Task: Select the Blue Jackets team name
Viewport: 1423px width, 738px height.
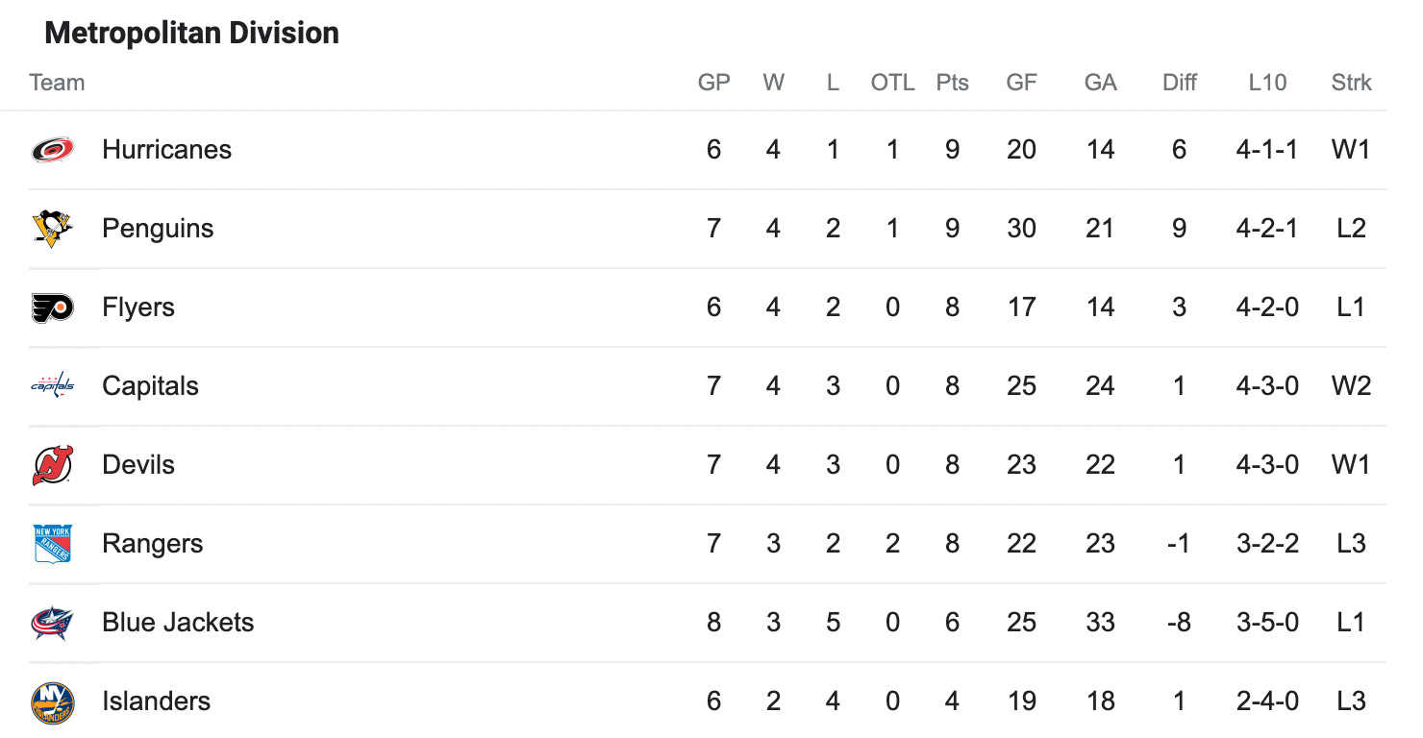Action: point(178,623)
